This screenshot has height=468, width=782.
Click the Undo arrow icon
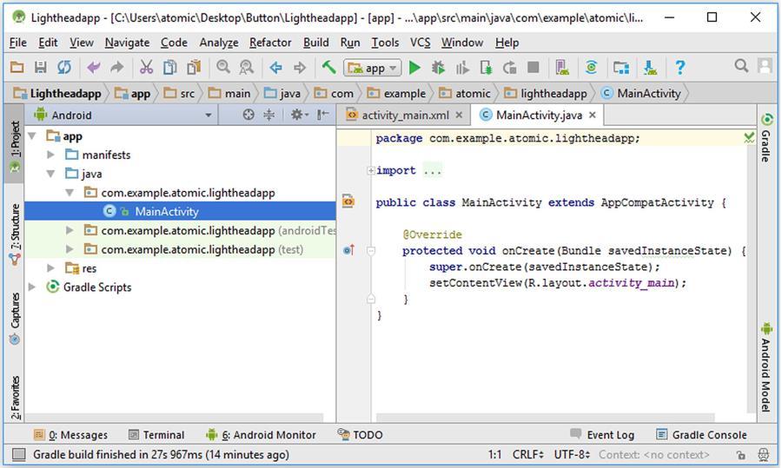93,67
